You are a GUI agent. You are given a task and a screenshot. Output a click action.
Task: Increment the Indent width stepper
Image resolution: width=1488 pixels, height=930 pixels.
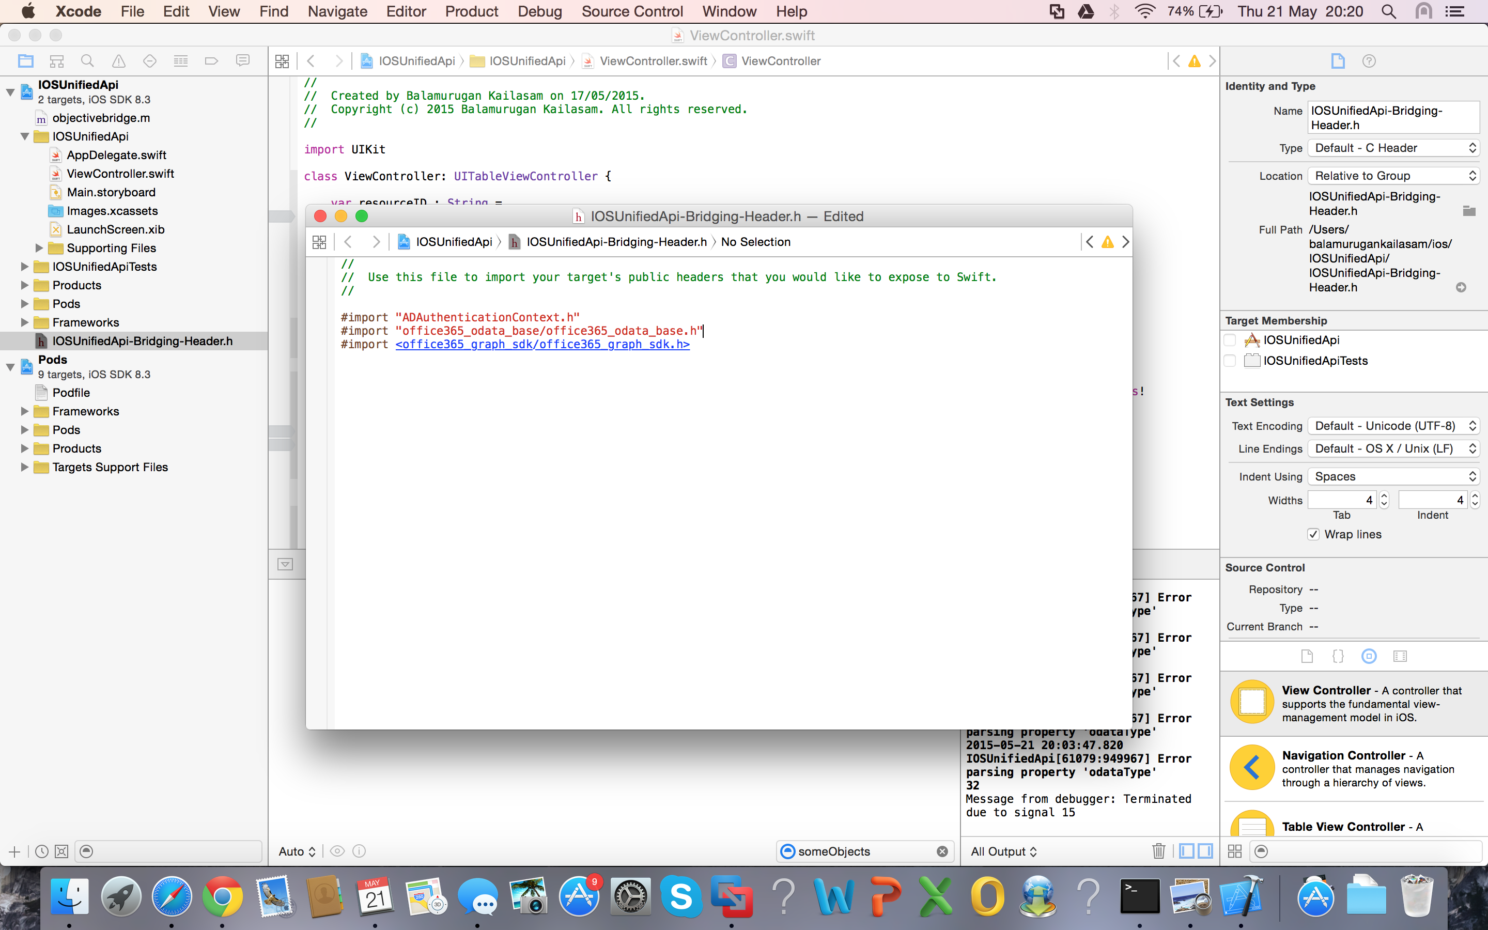[x=1475, y=496]
